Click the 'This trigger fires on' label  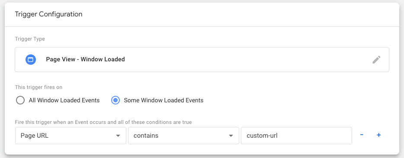(x=38, y=87)
